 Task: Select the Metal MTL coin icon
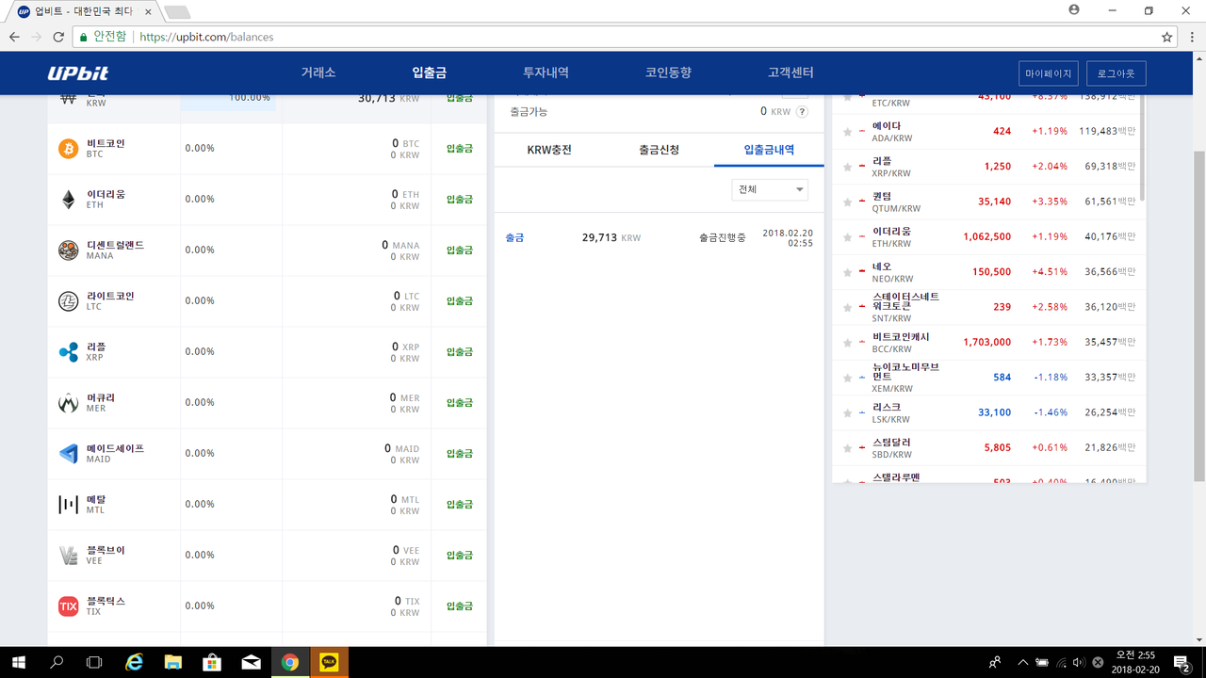(68, 505)
